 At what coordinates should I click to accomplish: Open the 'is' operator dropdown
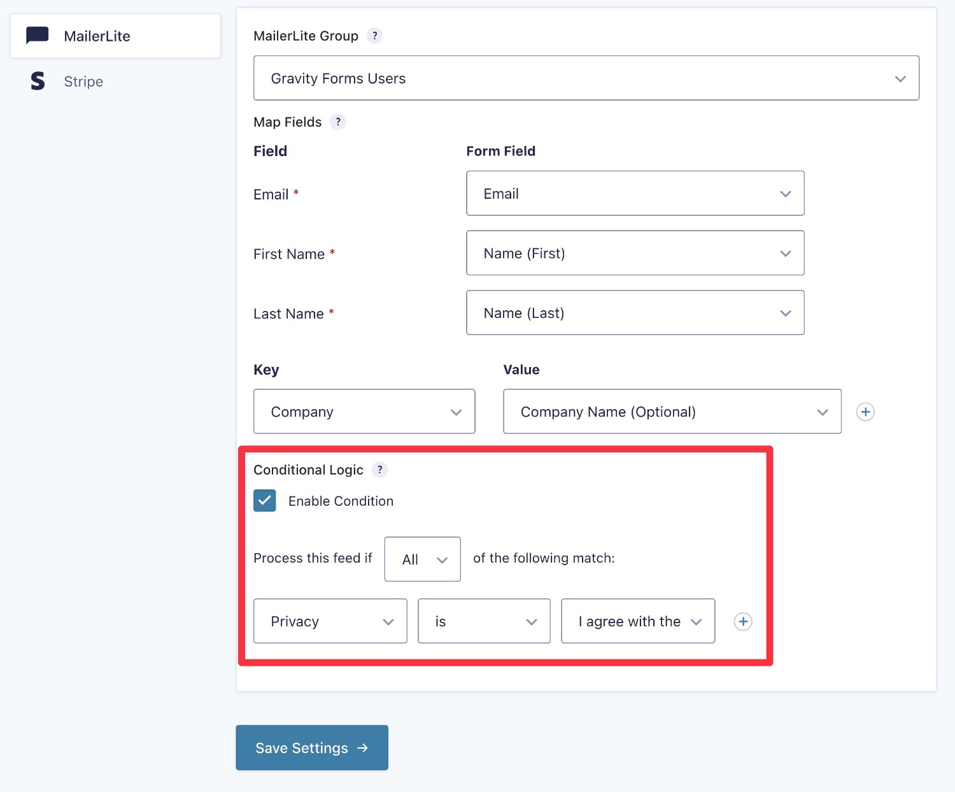pos(485,621)
